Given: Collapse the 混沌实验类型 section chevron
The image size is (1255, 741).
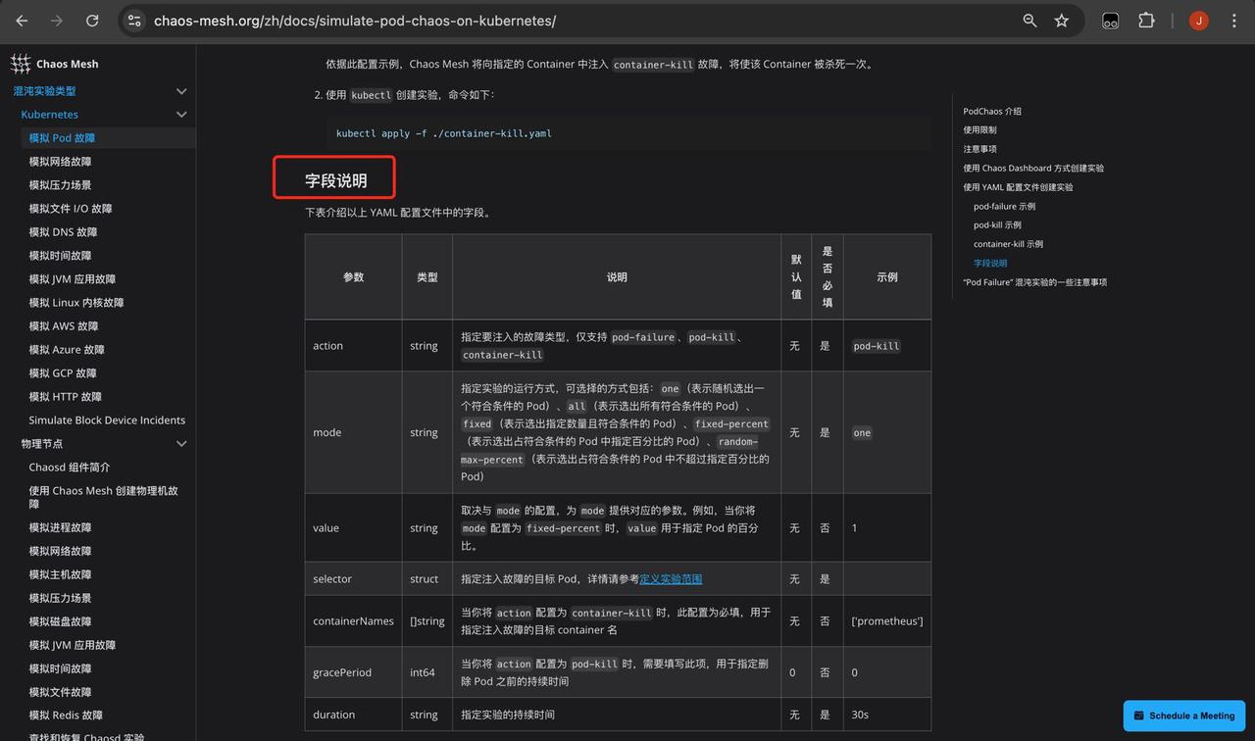Looking at the screenshot, I should click(x=181, y=91).
